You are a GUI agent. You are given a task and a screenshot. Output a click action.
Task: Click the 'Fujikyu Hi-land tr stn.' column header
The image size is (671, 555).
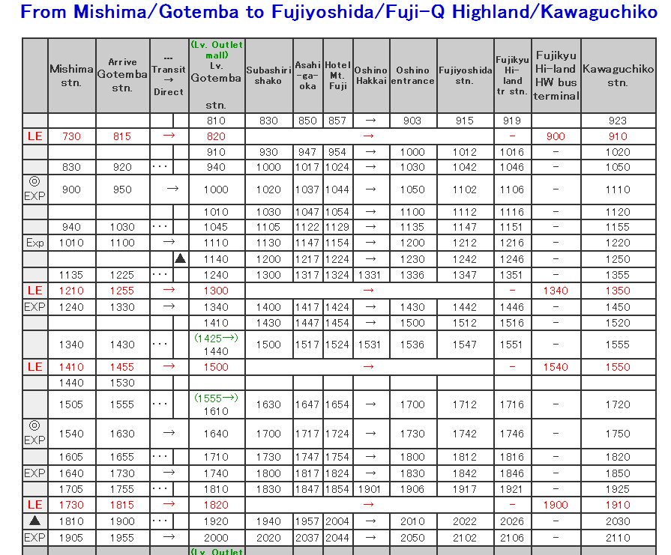pyautogui.click(x=513, y=75)
